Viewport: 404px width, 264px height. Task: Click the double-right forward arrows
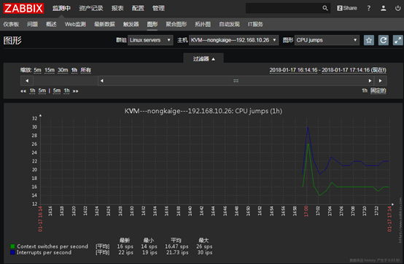[x=76, y=91]
